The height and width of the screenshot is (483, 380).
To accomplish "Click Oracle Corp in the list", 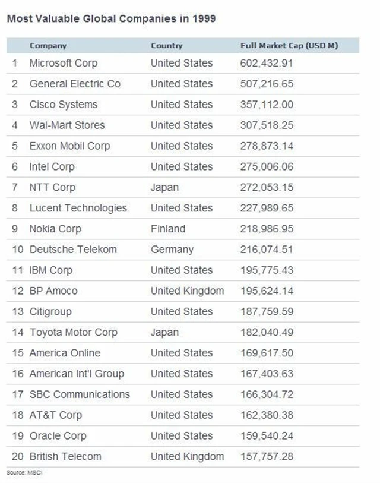I will (58, 436).
